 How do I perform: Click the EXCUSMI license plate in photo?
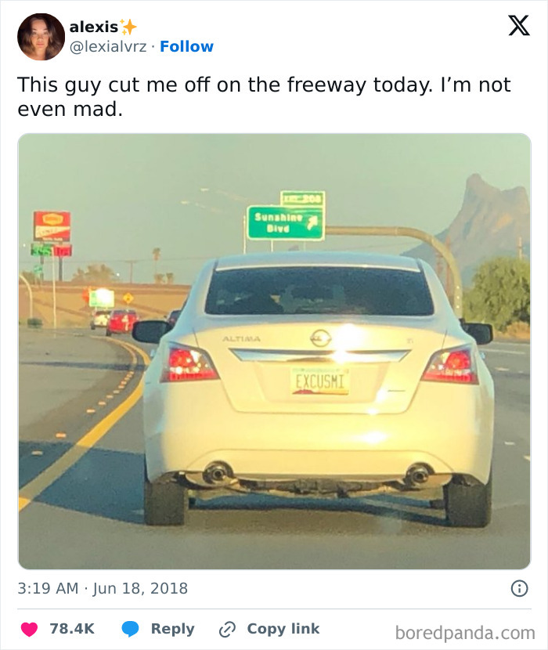point(320,381)
